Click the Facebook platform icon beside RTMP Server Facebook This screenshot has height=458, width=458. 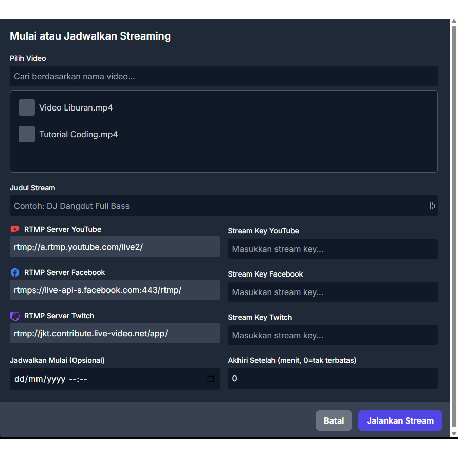pos(15,272)
